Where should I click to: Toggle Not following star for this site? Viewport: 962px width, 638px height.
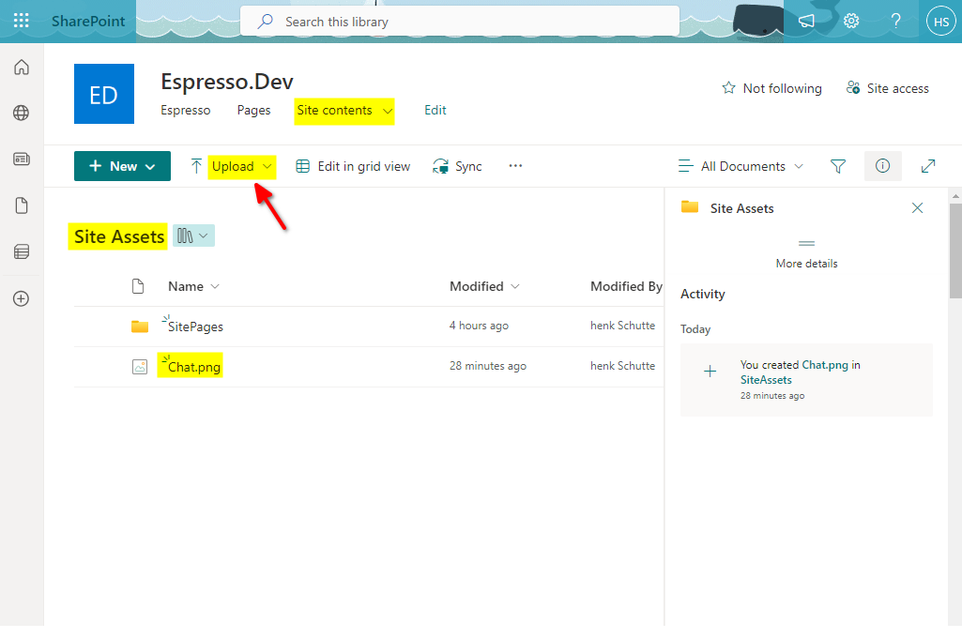771,88
